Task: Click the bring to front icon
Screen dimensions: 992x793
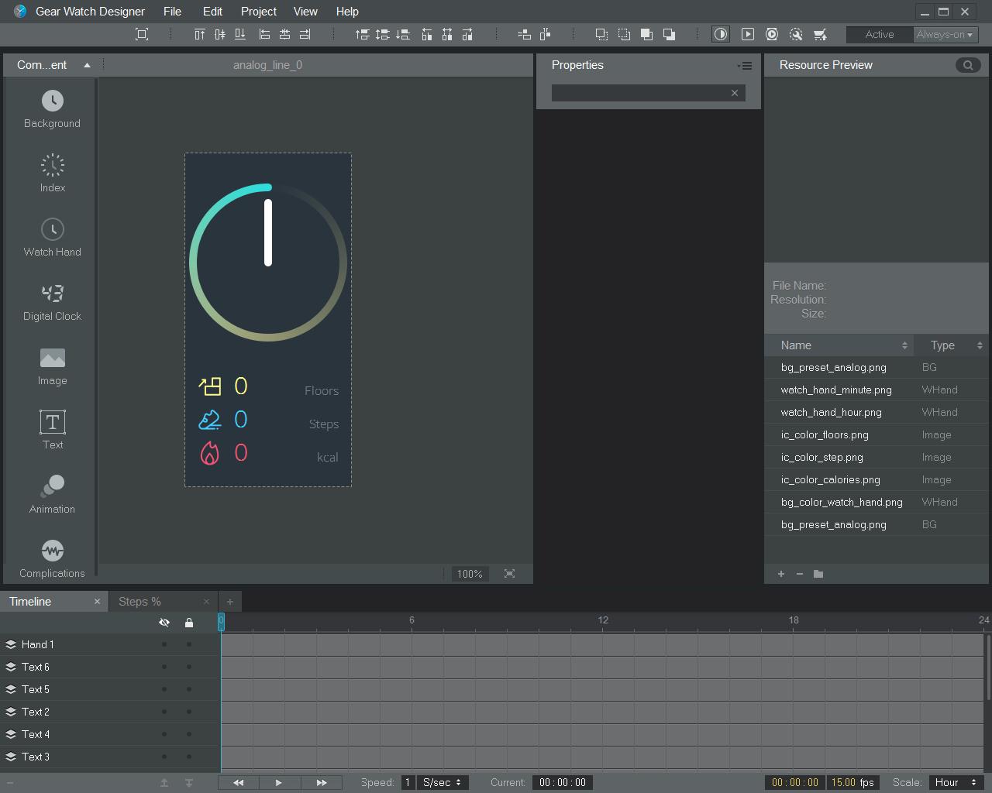Action: click(646, 34)
